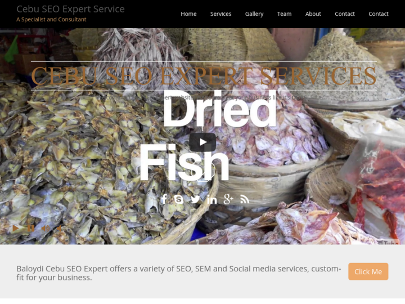Mute the video with the plain speaker icon
Image resolution: width=405 pixels, height=304 pixels.
[59, 228]
